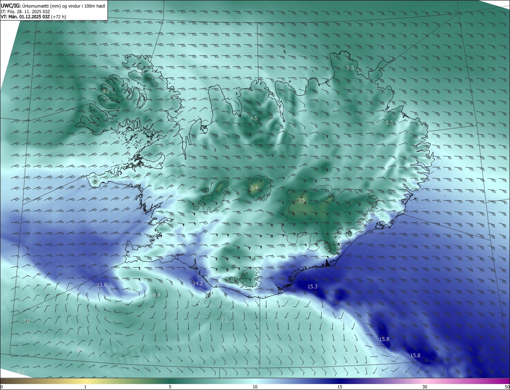Click the 6.4 map value

pos(157,295)
